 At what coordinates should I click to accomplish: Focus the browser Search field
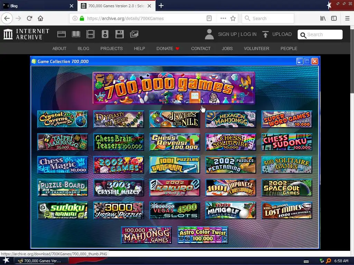pos(268,19)
